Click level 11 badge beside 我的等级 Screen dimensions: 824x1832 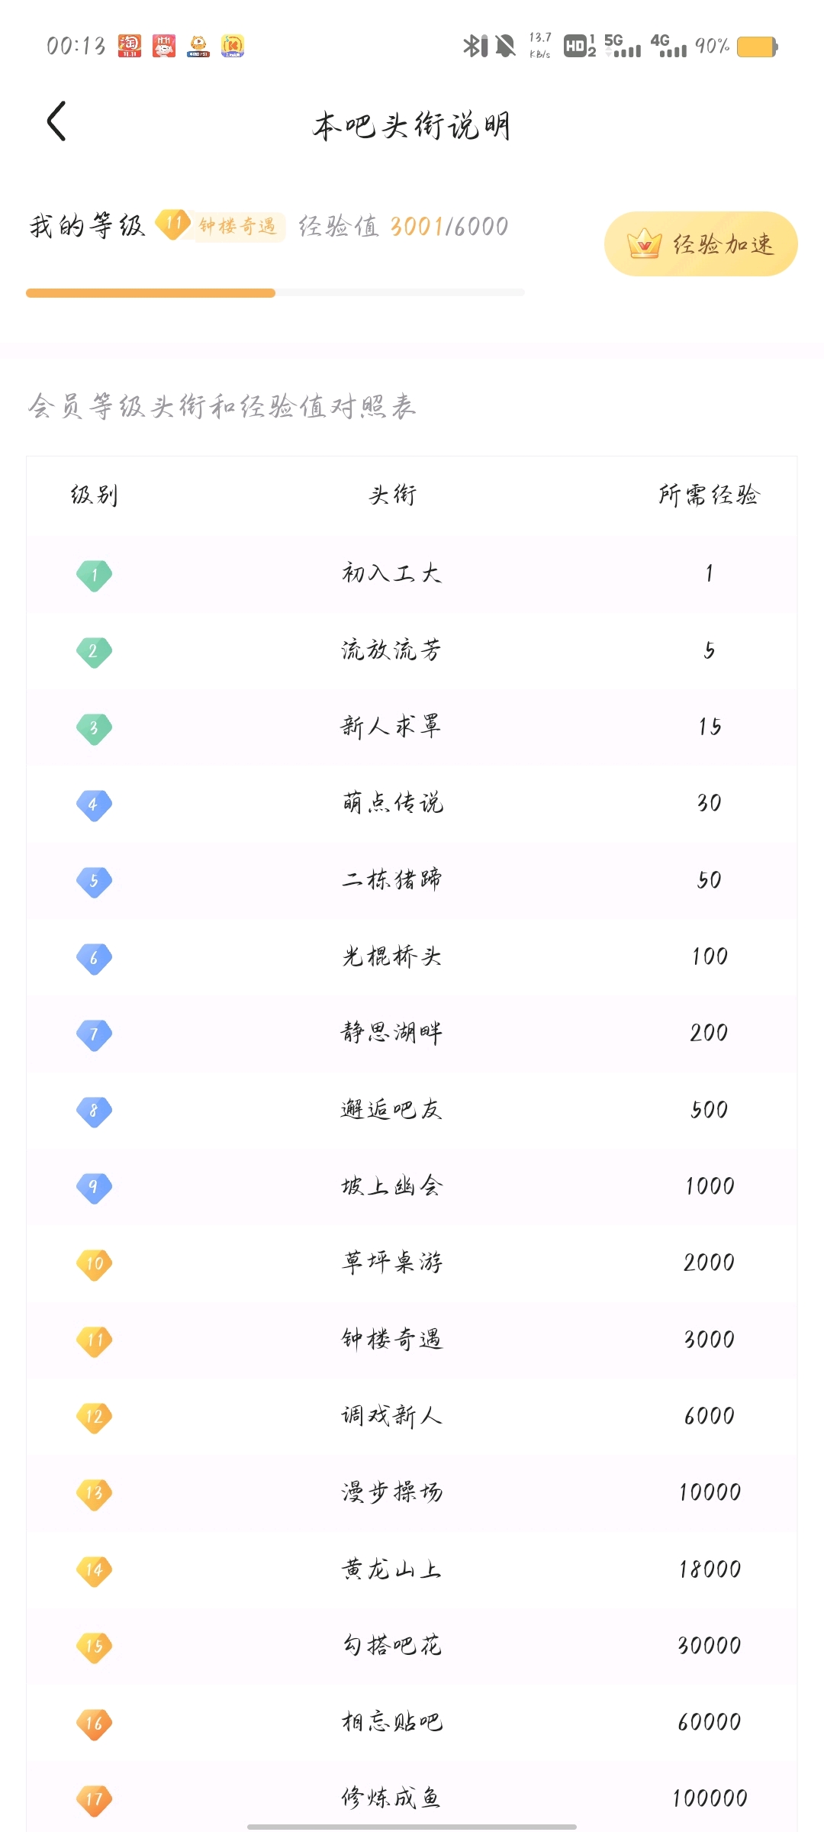coord(173,224)
